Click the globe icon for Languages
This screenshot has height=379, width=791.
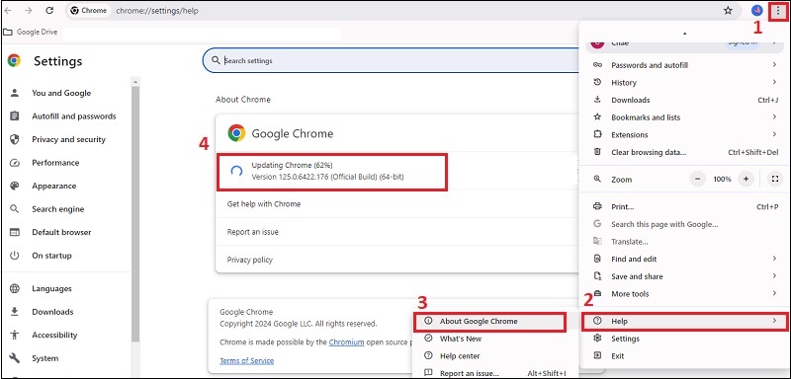click(15, 288)
